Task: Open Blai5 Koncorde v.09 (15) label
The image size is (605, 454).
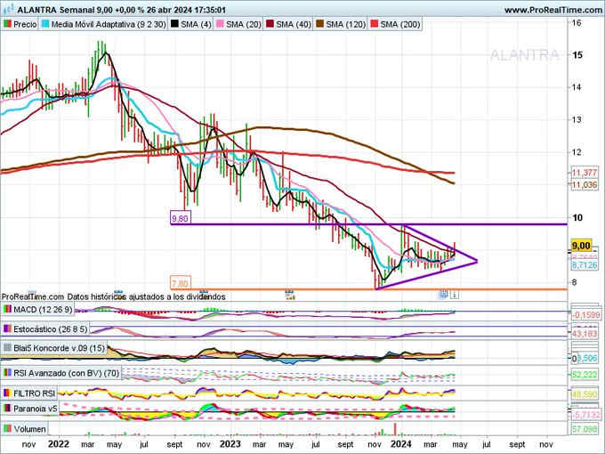Action: pos(59,348)
